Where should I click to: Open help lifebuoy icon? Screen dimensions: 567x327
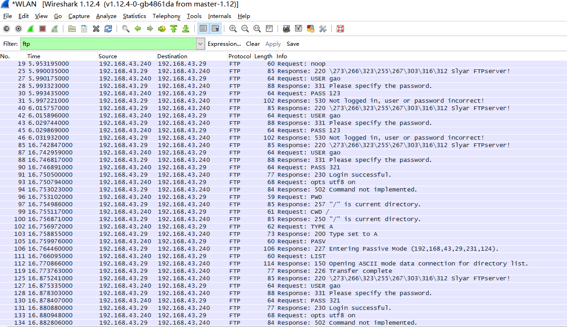pyautogui.click(x=340, y=29)
